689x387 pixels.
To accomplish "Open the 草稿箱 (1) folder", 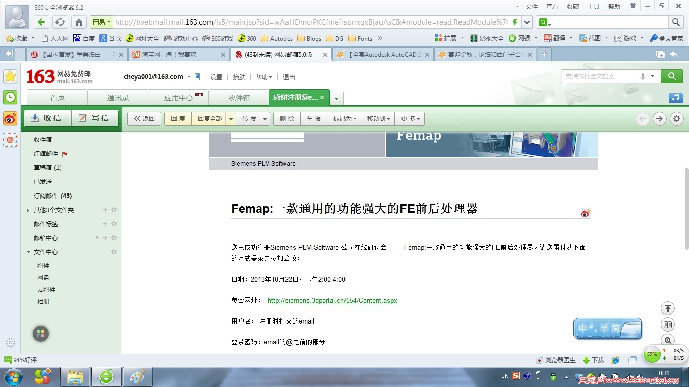I will (47, 167).
